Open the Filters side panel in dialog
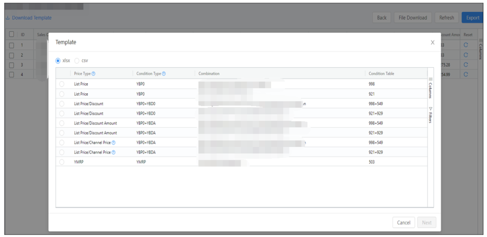The height and width of the screenshot is (237, 487). point(431,115)
